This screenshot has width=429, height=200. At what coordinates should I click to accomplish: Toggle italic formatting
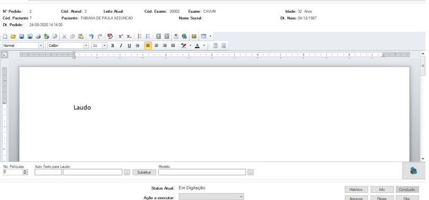click(x=121, y=46)
